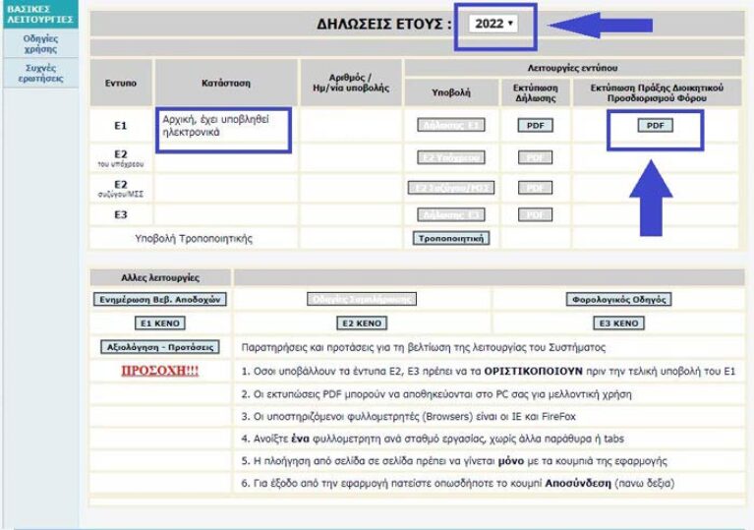
Task: Click the Δήλωση Ε3 submission button
Action: [450, 214]
